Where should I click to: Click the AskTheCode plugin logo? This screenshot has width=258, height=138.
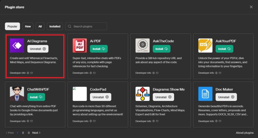click(x=143, y=45)
